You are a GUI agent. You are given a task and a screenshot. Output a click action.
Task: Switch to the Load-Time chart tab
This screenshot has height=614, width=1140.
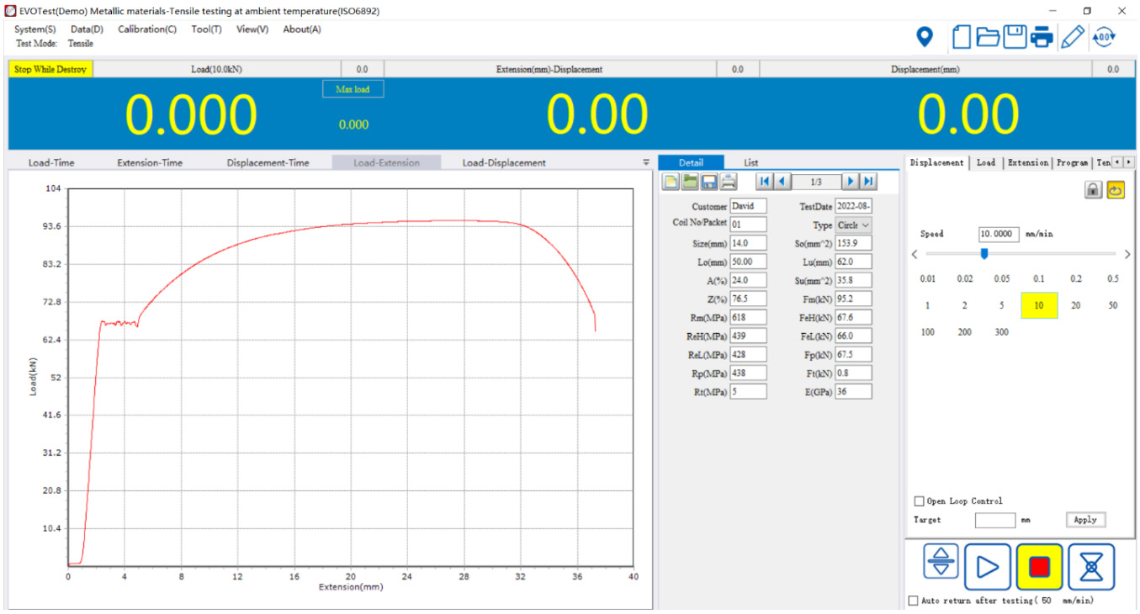coord(51,162)
